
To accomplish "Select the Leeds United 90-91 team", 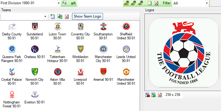I will [x=126, y=54].
